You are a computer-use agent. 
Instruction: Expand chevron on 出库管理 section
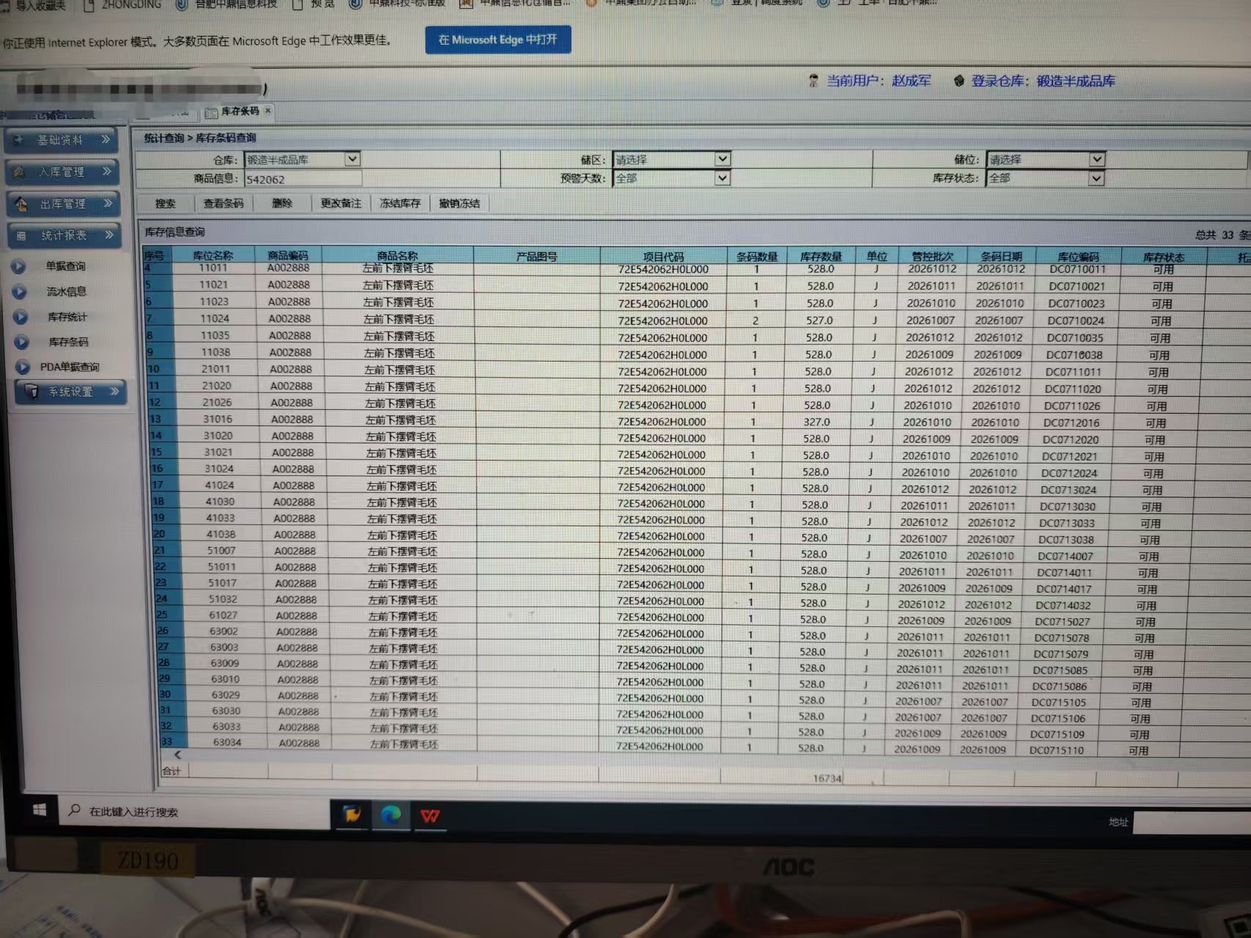[108, 203]
